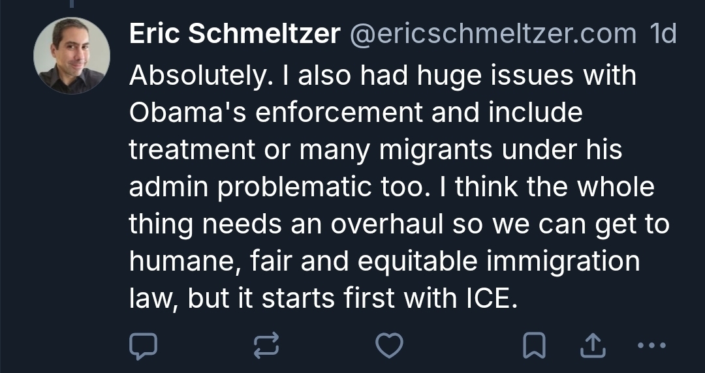Click the 1d timestamp on the post
The height and width of the screenshot is (373, 705).
tap(664, 35)
